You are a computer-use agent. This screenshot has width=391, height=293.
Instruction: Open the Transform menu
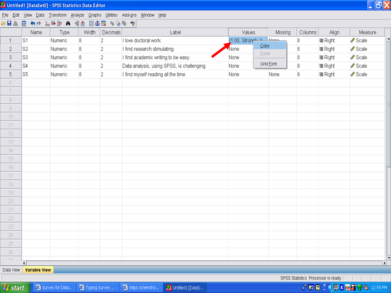click(57, 15)
